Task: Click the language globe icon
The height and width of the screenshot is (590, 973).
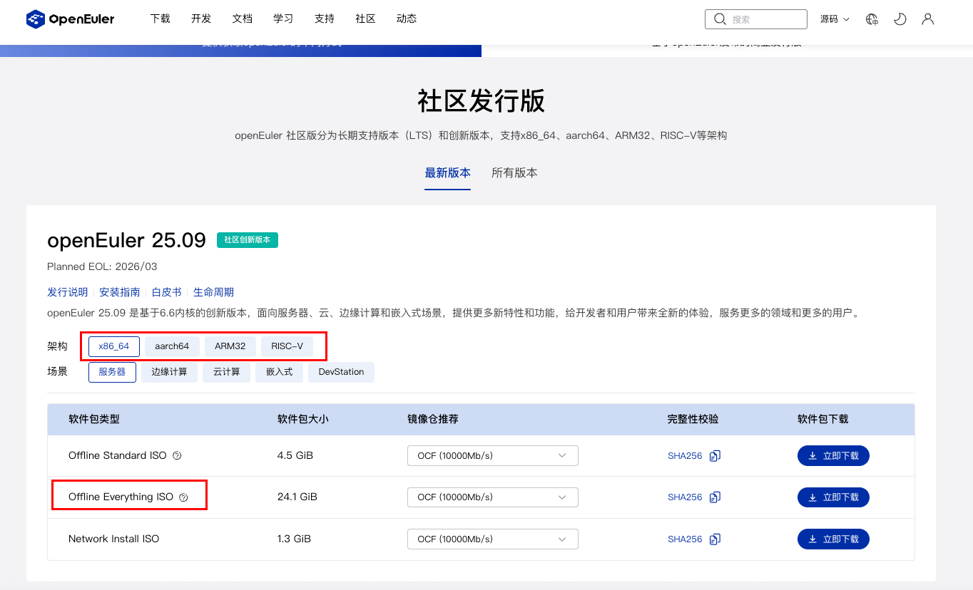Action: (x=872, y=19)
